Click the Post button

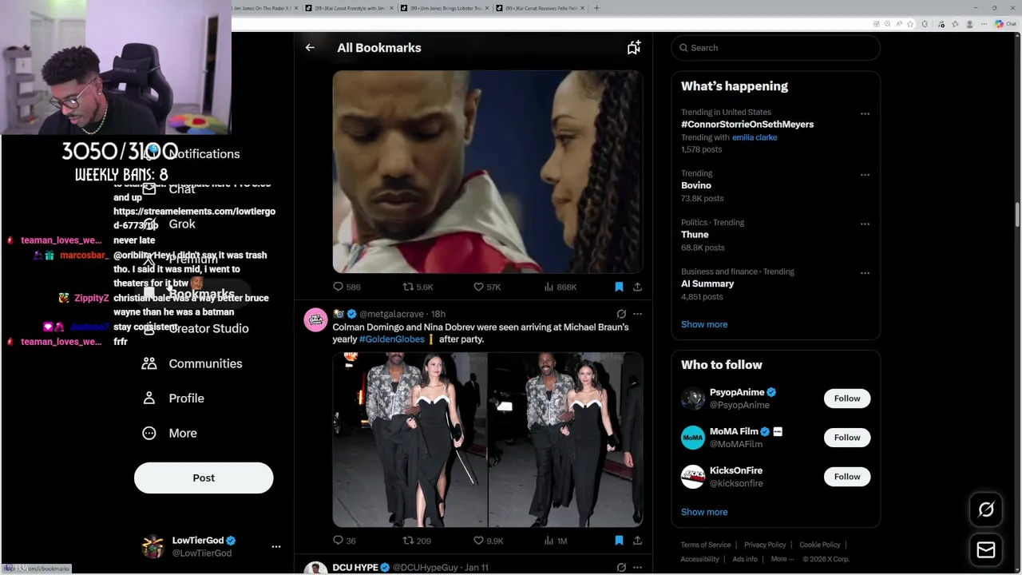tap(204, 478)
